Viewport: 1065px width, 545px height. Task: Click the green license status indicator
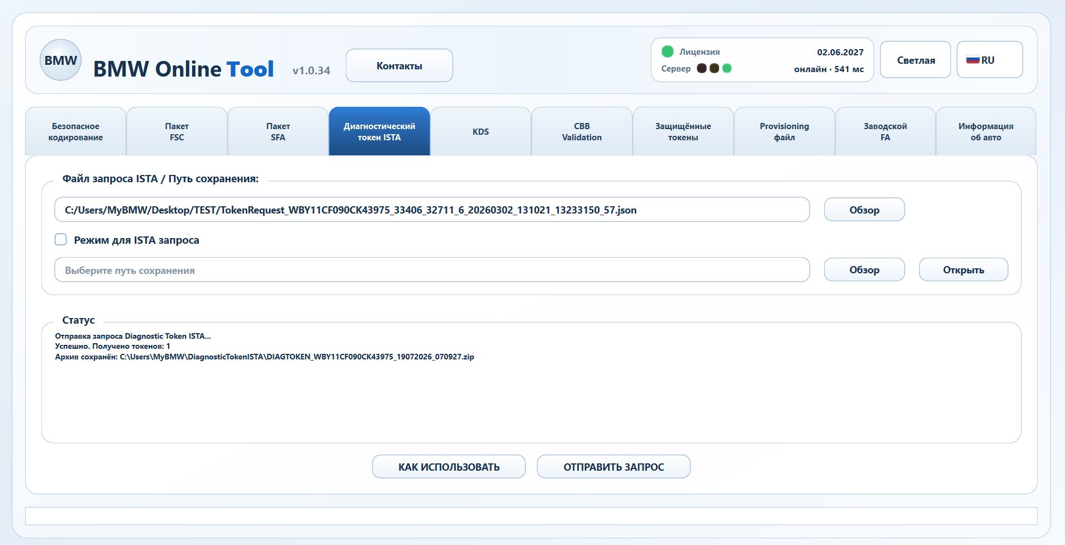[667, 52]
